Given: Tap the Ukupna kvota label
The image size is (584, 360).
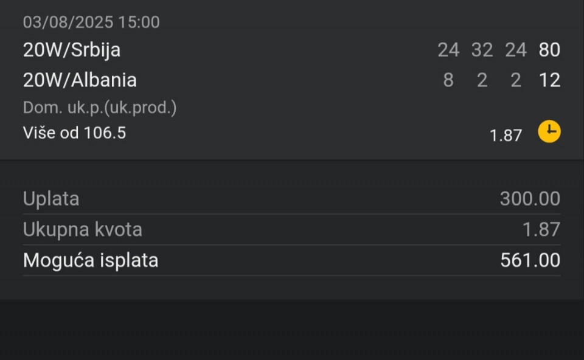Looking at the screenshot, I should tap(83, 229).
